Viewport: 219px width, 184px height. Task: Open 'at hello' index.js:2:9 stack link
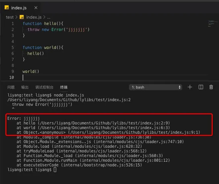tap(104, 123)
